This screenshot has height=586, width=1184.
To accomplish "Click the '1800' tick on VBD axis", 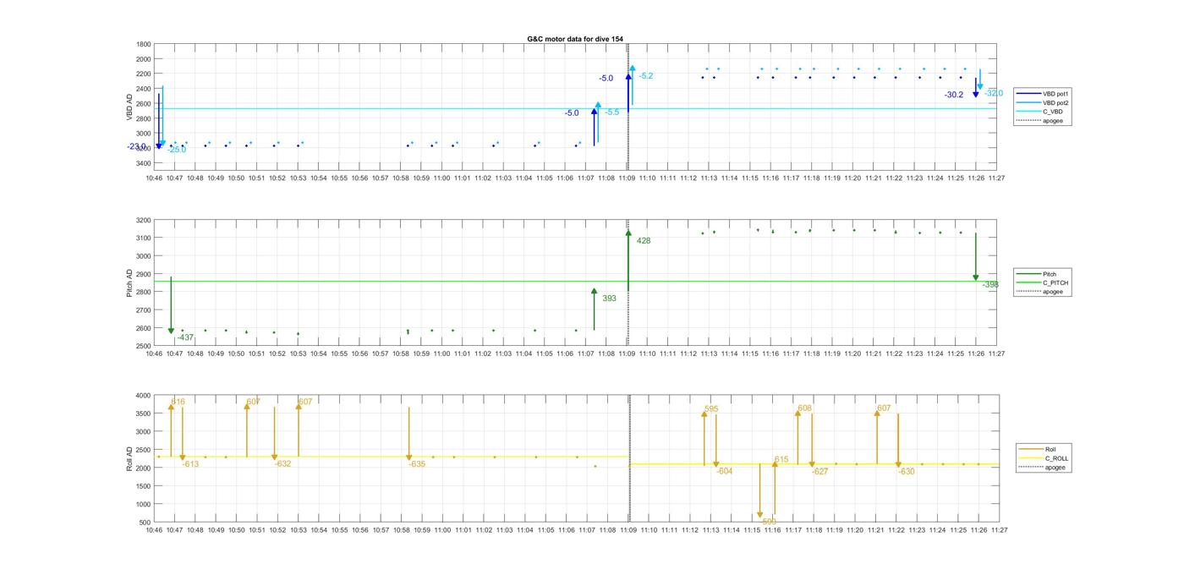I will click(144, 44).
